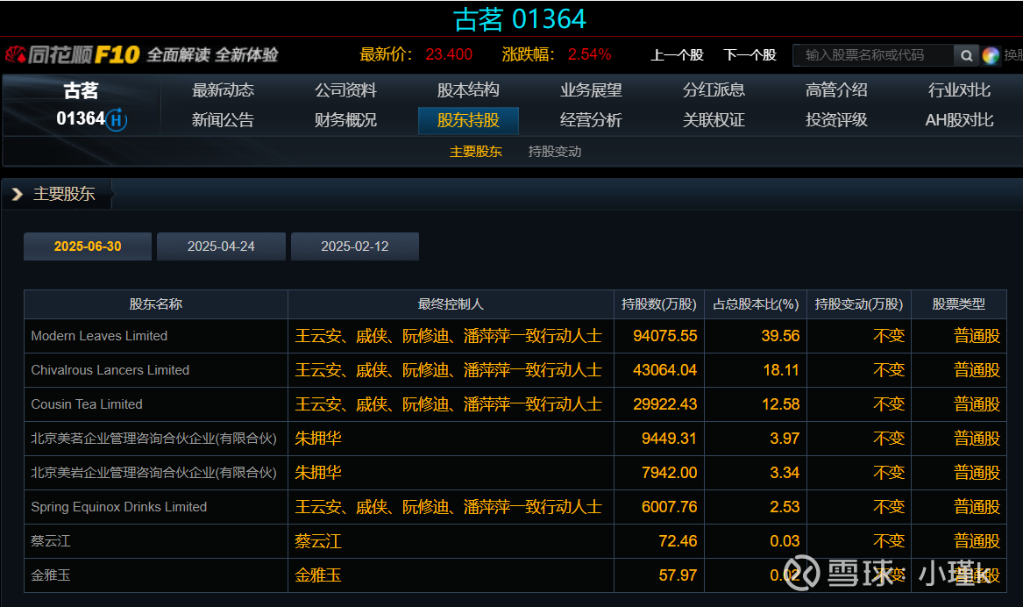
Task: Click the blue H-share badge icon
Action: point(116,119)
